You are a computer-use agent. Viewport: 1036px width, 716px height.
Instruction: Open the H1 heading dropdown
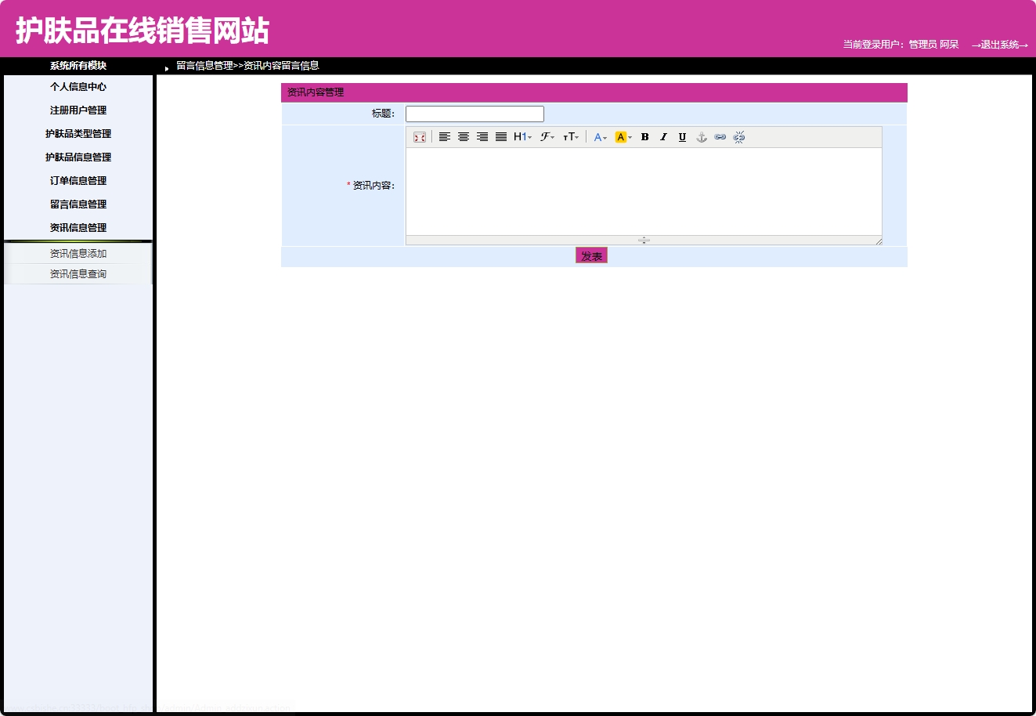pyautogui.click(x=522, y=136)
